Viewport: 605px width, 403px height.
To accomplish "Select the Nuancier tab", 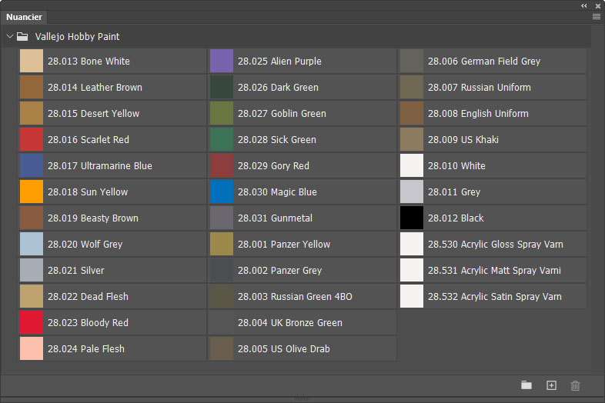I will (25, 17).
